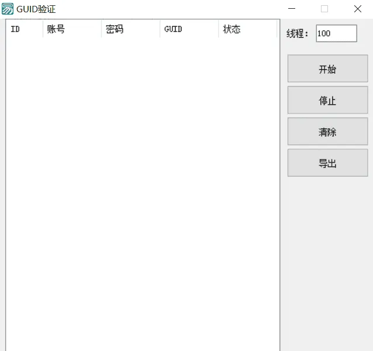373x351 pixels.
Task: Click the 账号 column header
Action: point(71,29)
